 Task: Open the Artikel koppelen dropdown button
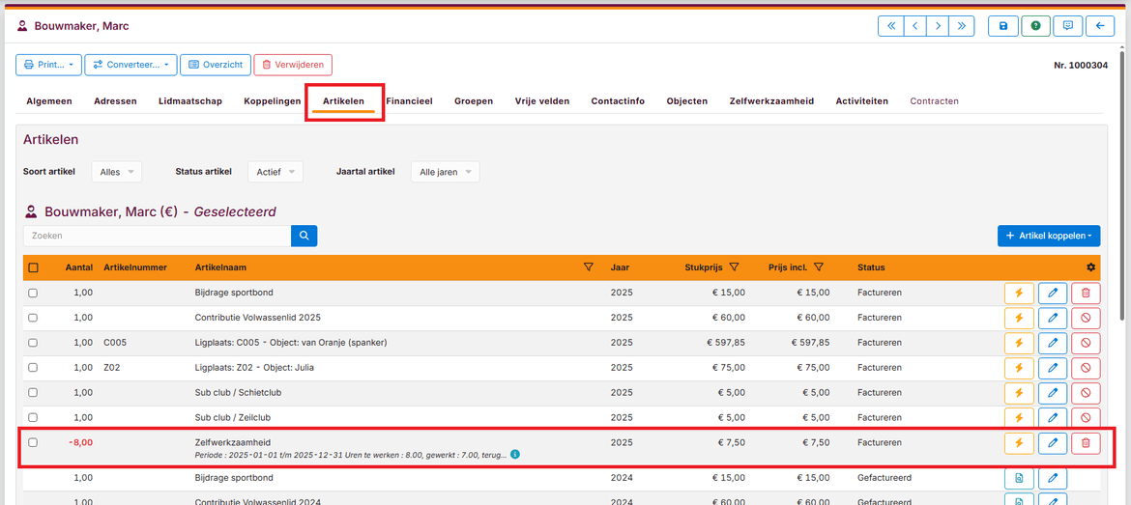click(x=1049, y=236)
